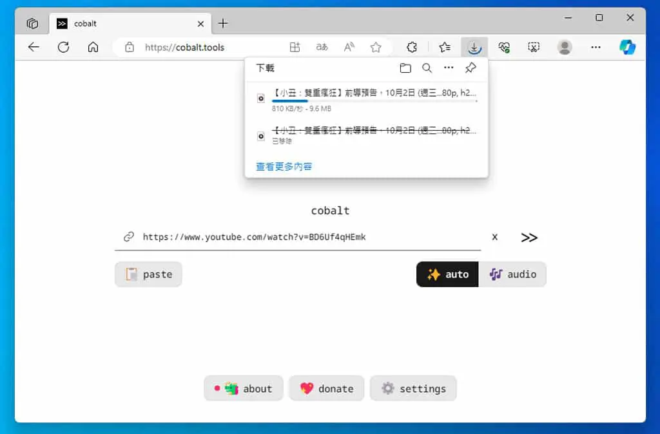Click the paste button
Image resolution: width=660 pixels, height=434 pixels.
click(148, 274)
